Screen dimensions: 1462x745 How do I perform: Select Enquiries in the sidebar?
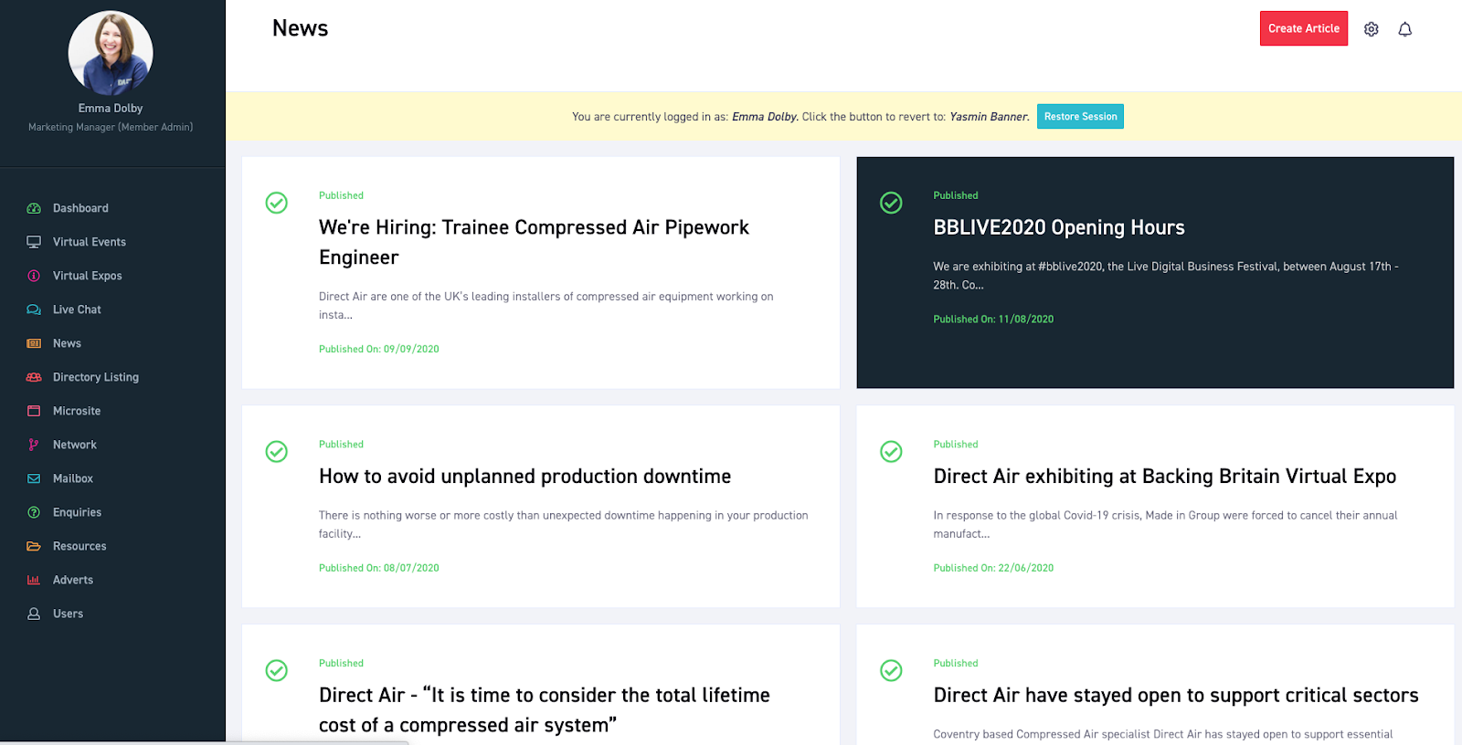[77, 512]
